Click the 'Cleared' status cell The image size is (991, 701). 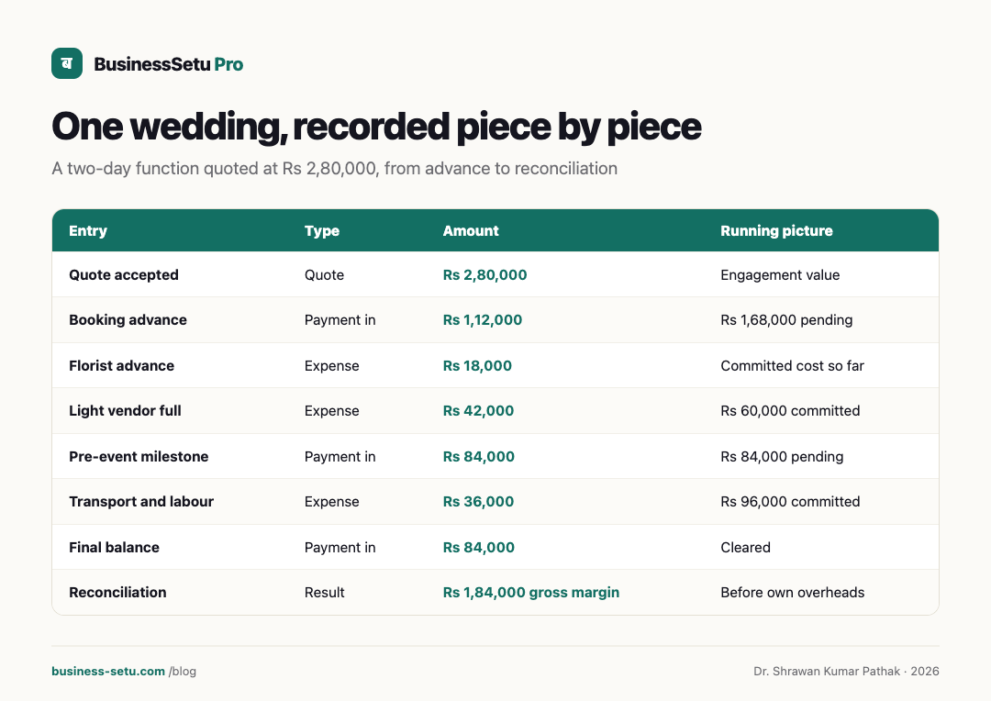pyautogui.click(x=745, y=548)
